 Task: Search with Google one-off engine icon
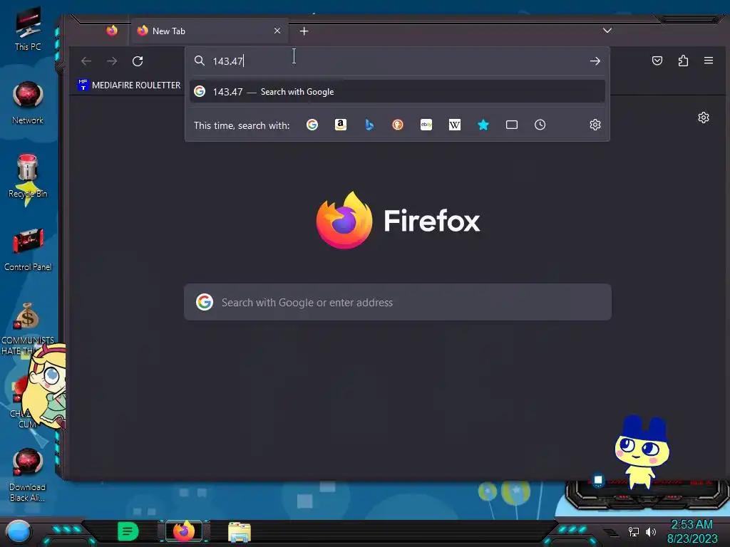point(312,125)
